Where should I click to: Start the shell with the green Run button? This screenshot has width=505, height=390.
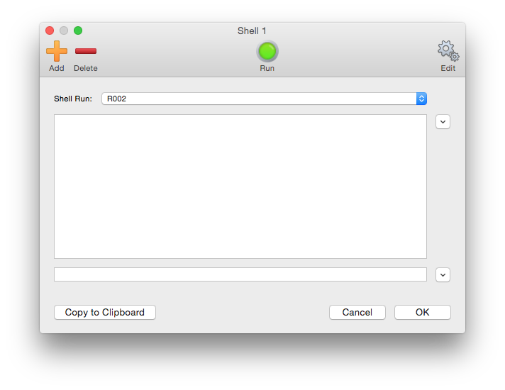click(x=267, y=51)
